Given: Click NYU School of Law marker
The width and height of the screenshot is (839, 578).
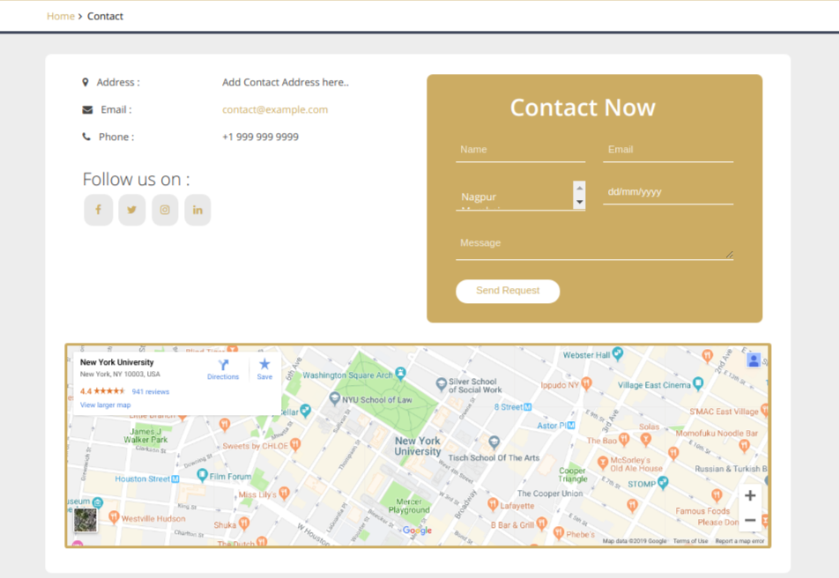Looking at the screenshot, I should coord(334,398).
